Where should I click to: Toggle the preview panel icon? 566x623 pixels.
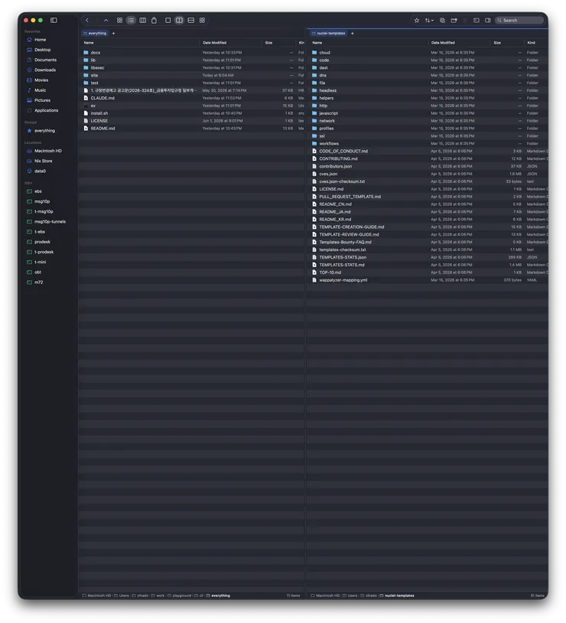point(488,20)
